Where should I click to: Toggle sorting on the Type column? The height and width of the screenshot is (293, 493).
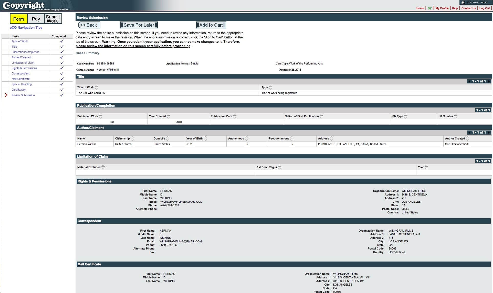coord(270,87)
